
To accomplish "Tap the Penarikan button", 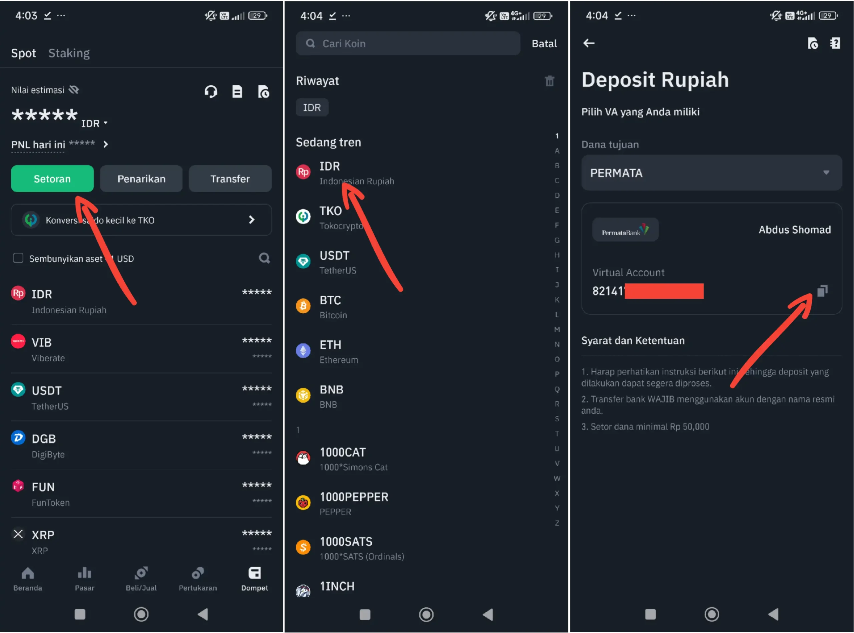I will pyautogui.click(x=141, y=179).
